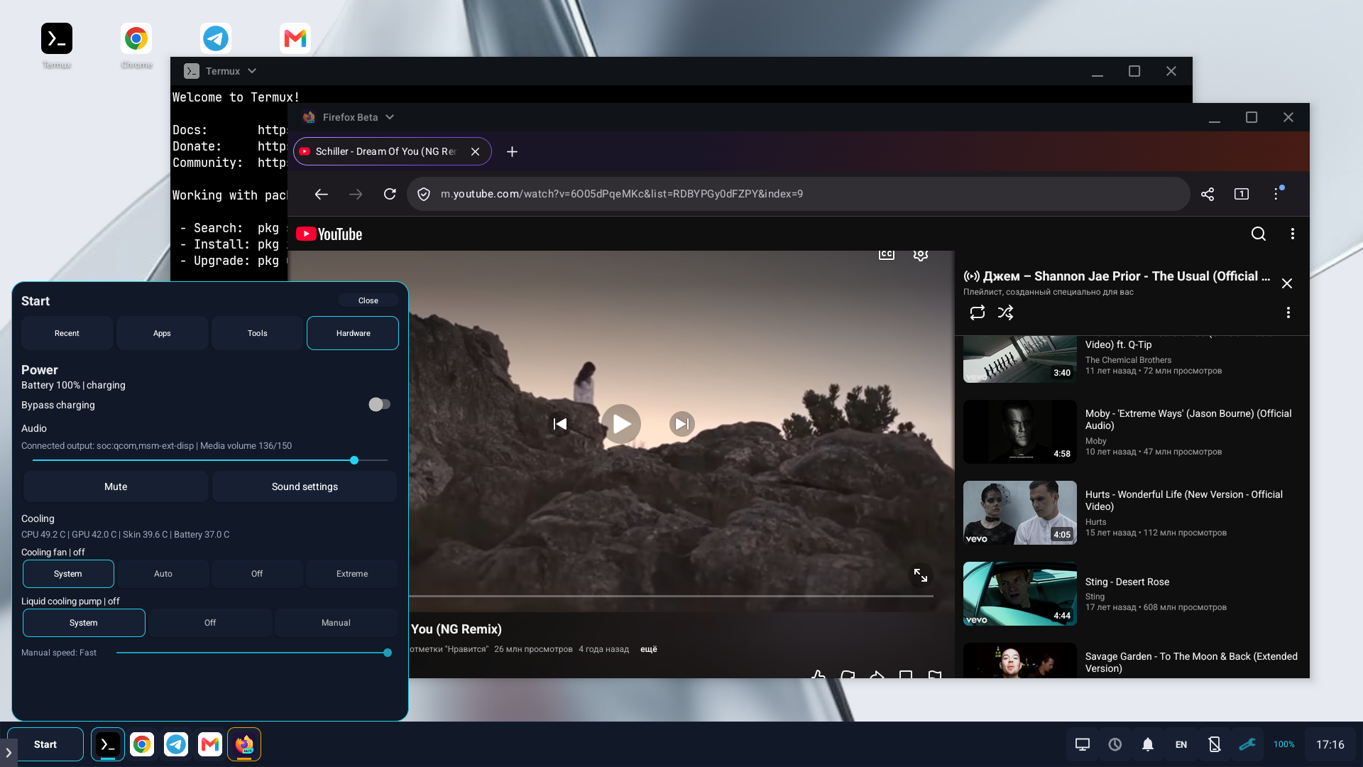Set cooling fan to Off

[257, 574]
